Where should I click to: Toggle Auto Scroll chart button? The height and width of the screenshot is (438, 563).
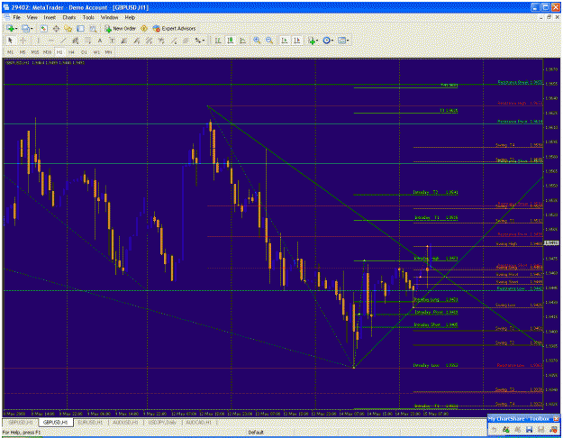point(285,41)
